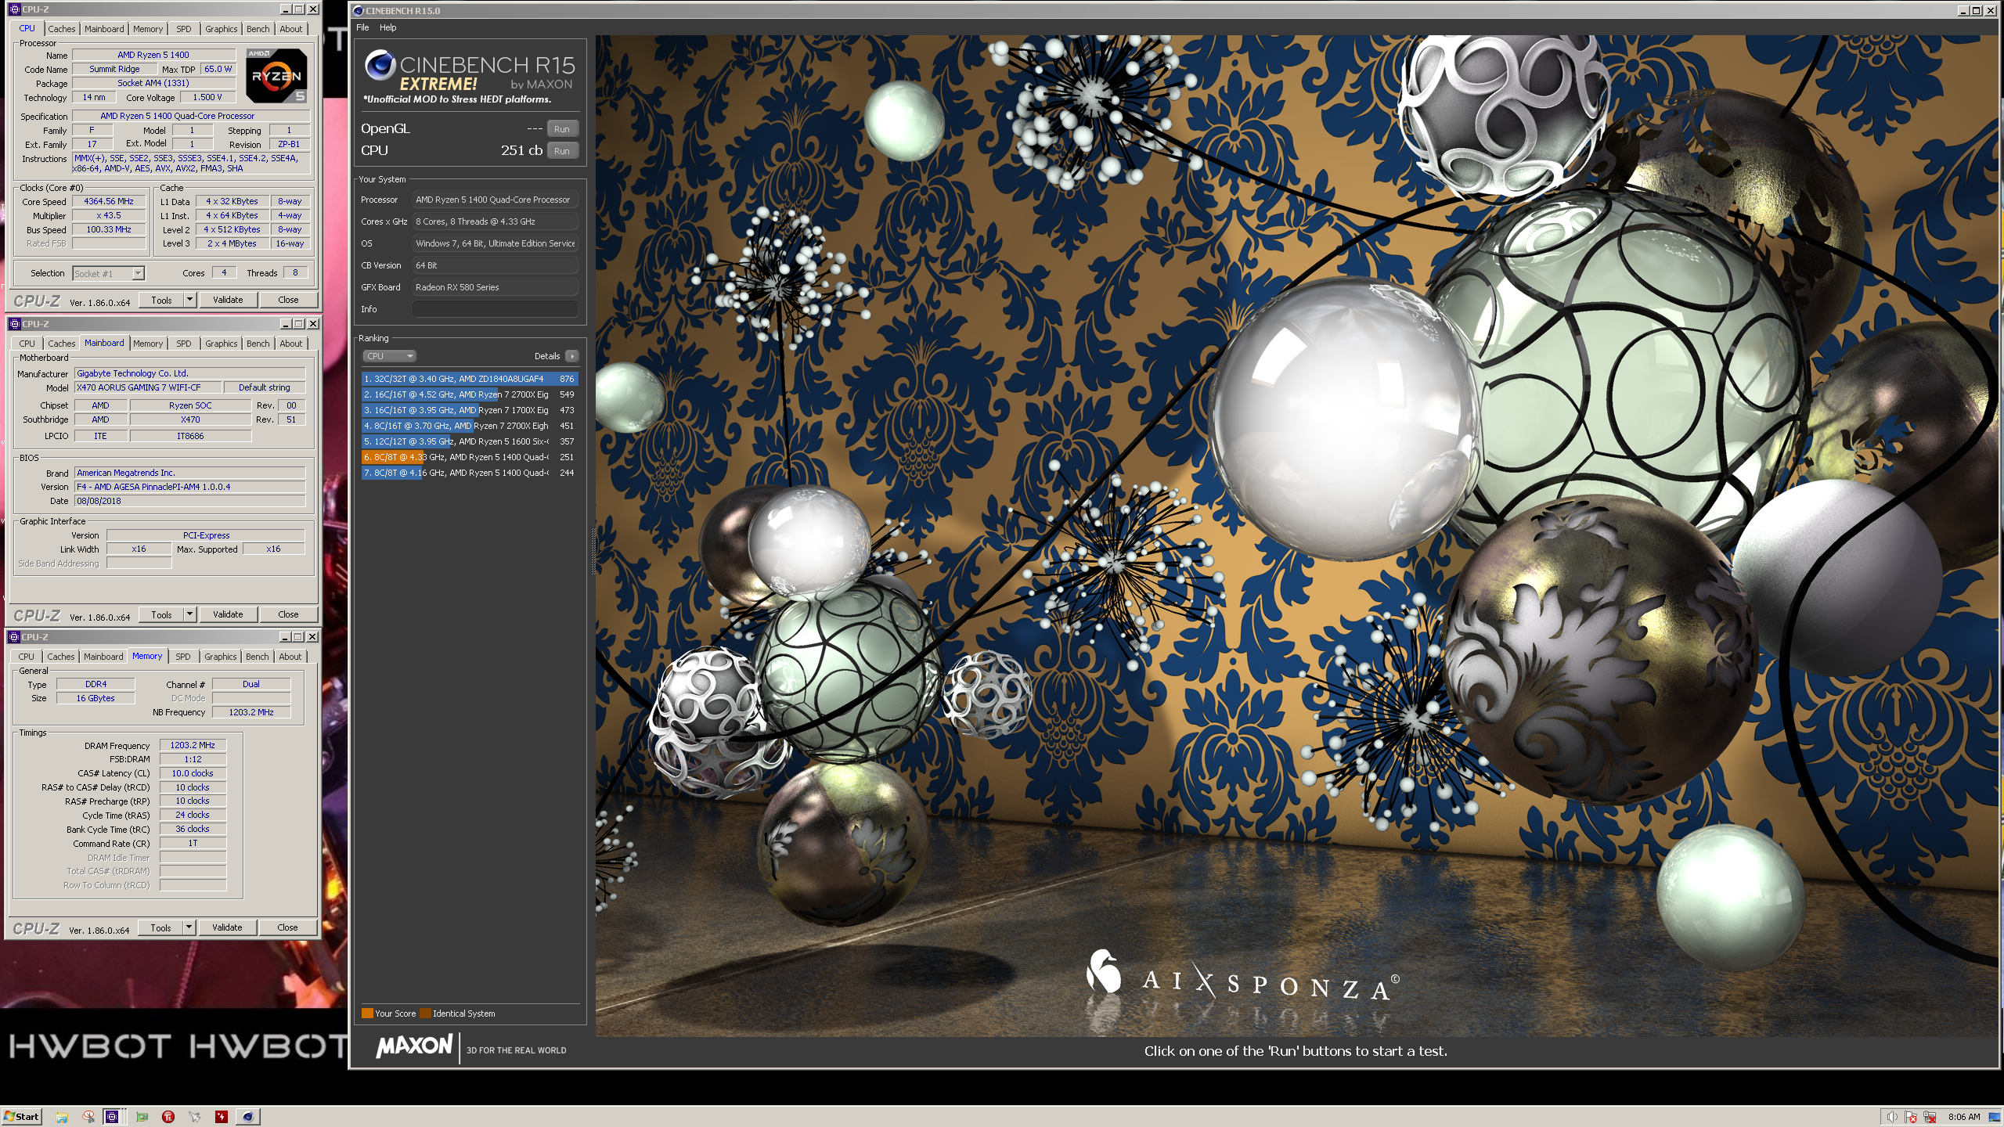Viewport: 2004px width, 1127px height.
Task: Select ranking row 16C/16T @ 4.52 GHz
Action: (469, 394)
